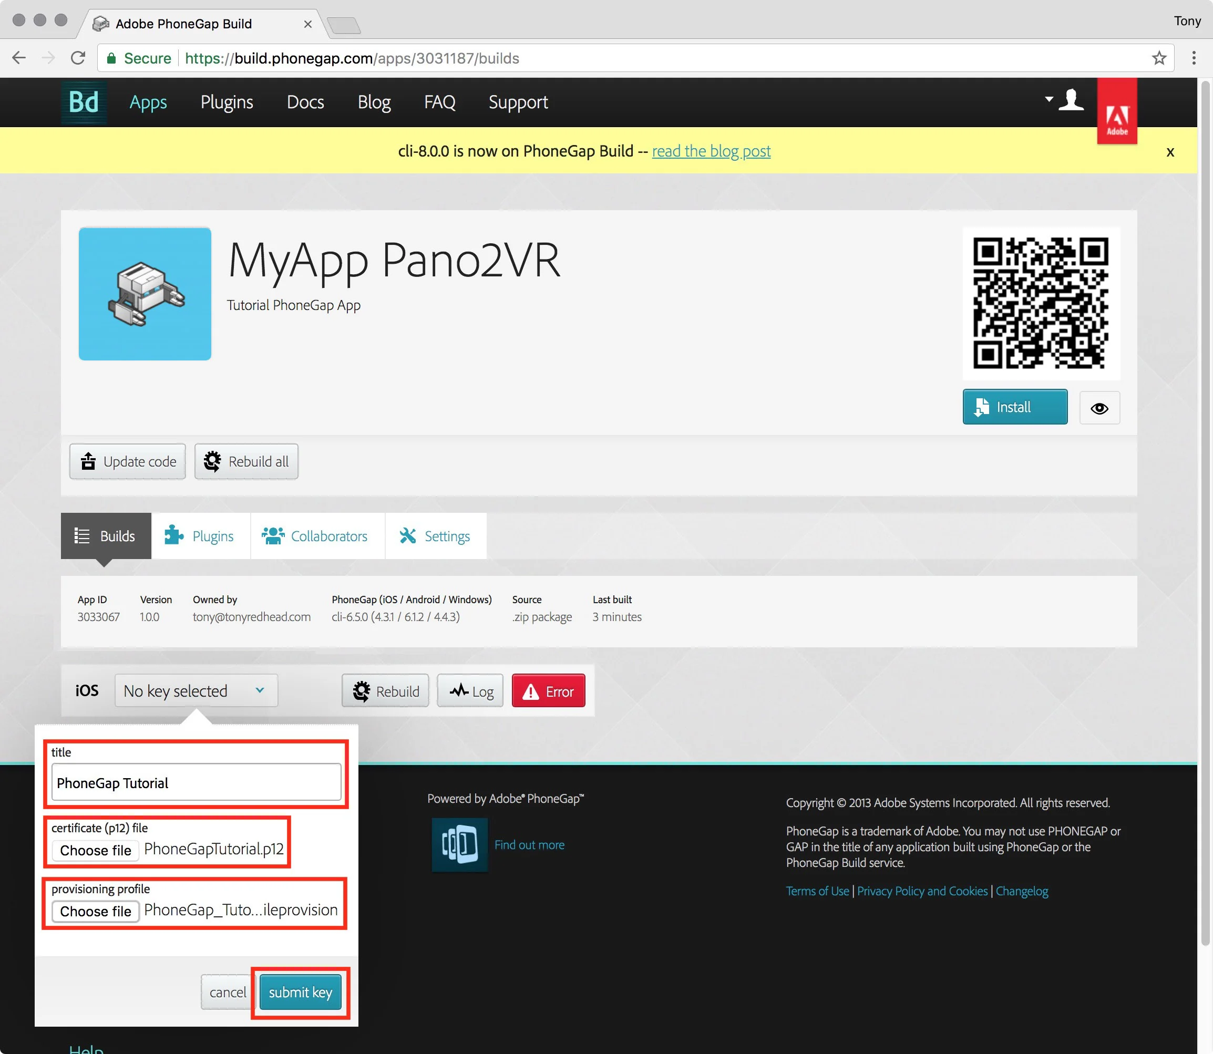Image resolution: width=1213 pixels, height=1054 pixels.
Task: Click the QR code image
Action: [1041, 303]
